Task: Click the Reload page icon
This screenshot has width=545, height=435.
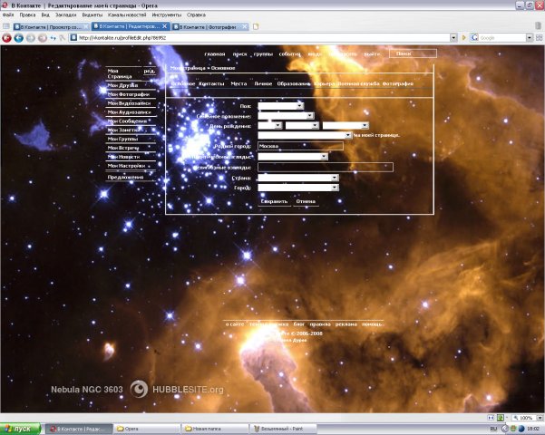Action: click(54, 38)
